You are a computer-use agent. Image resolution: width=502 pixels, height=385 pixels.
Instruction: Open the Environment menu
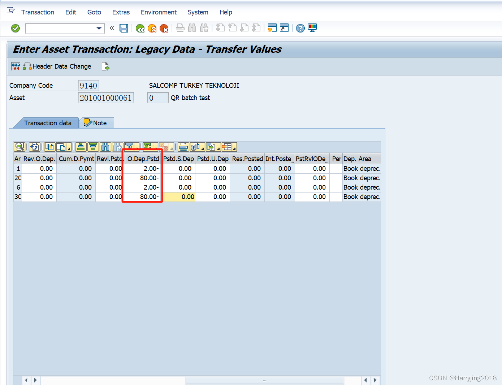(x=159, y=12)
